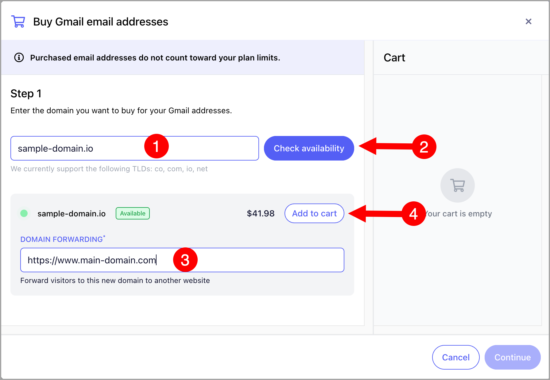Click the shopping cart icon in the header
The height and width of the screenshot is (380, 550).
point(18,21)
